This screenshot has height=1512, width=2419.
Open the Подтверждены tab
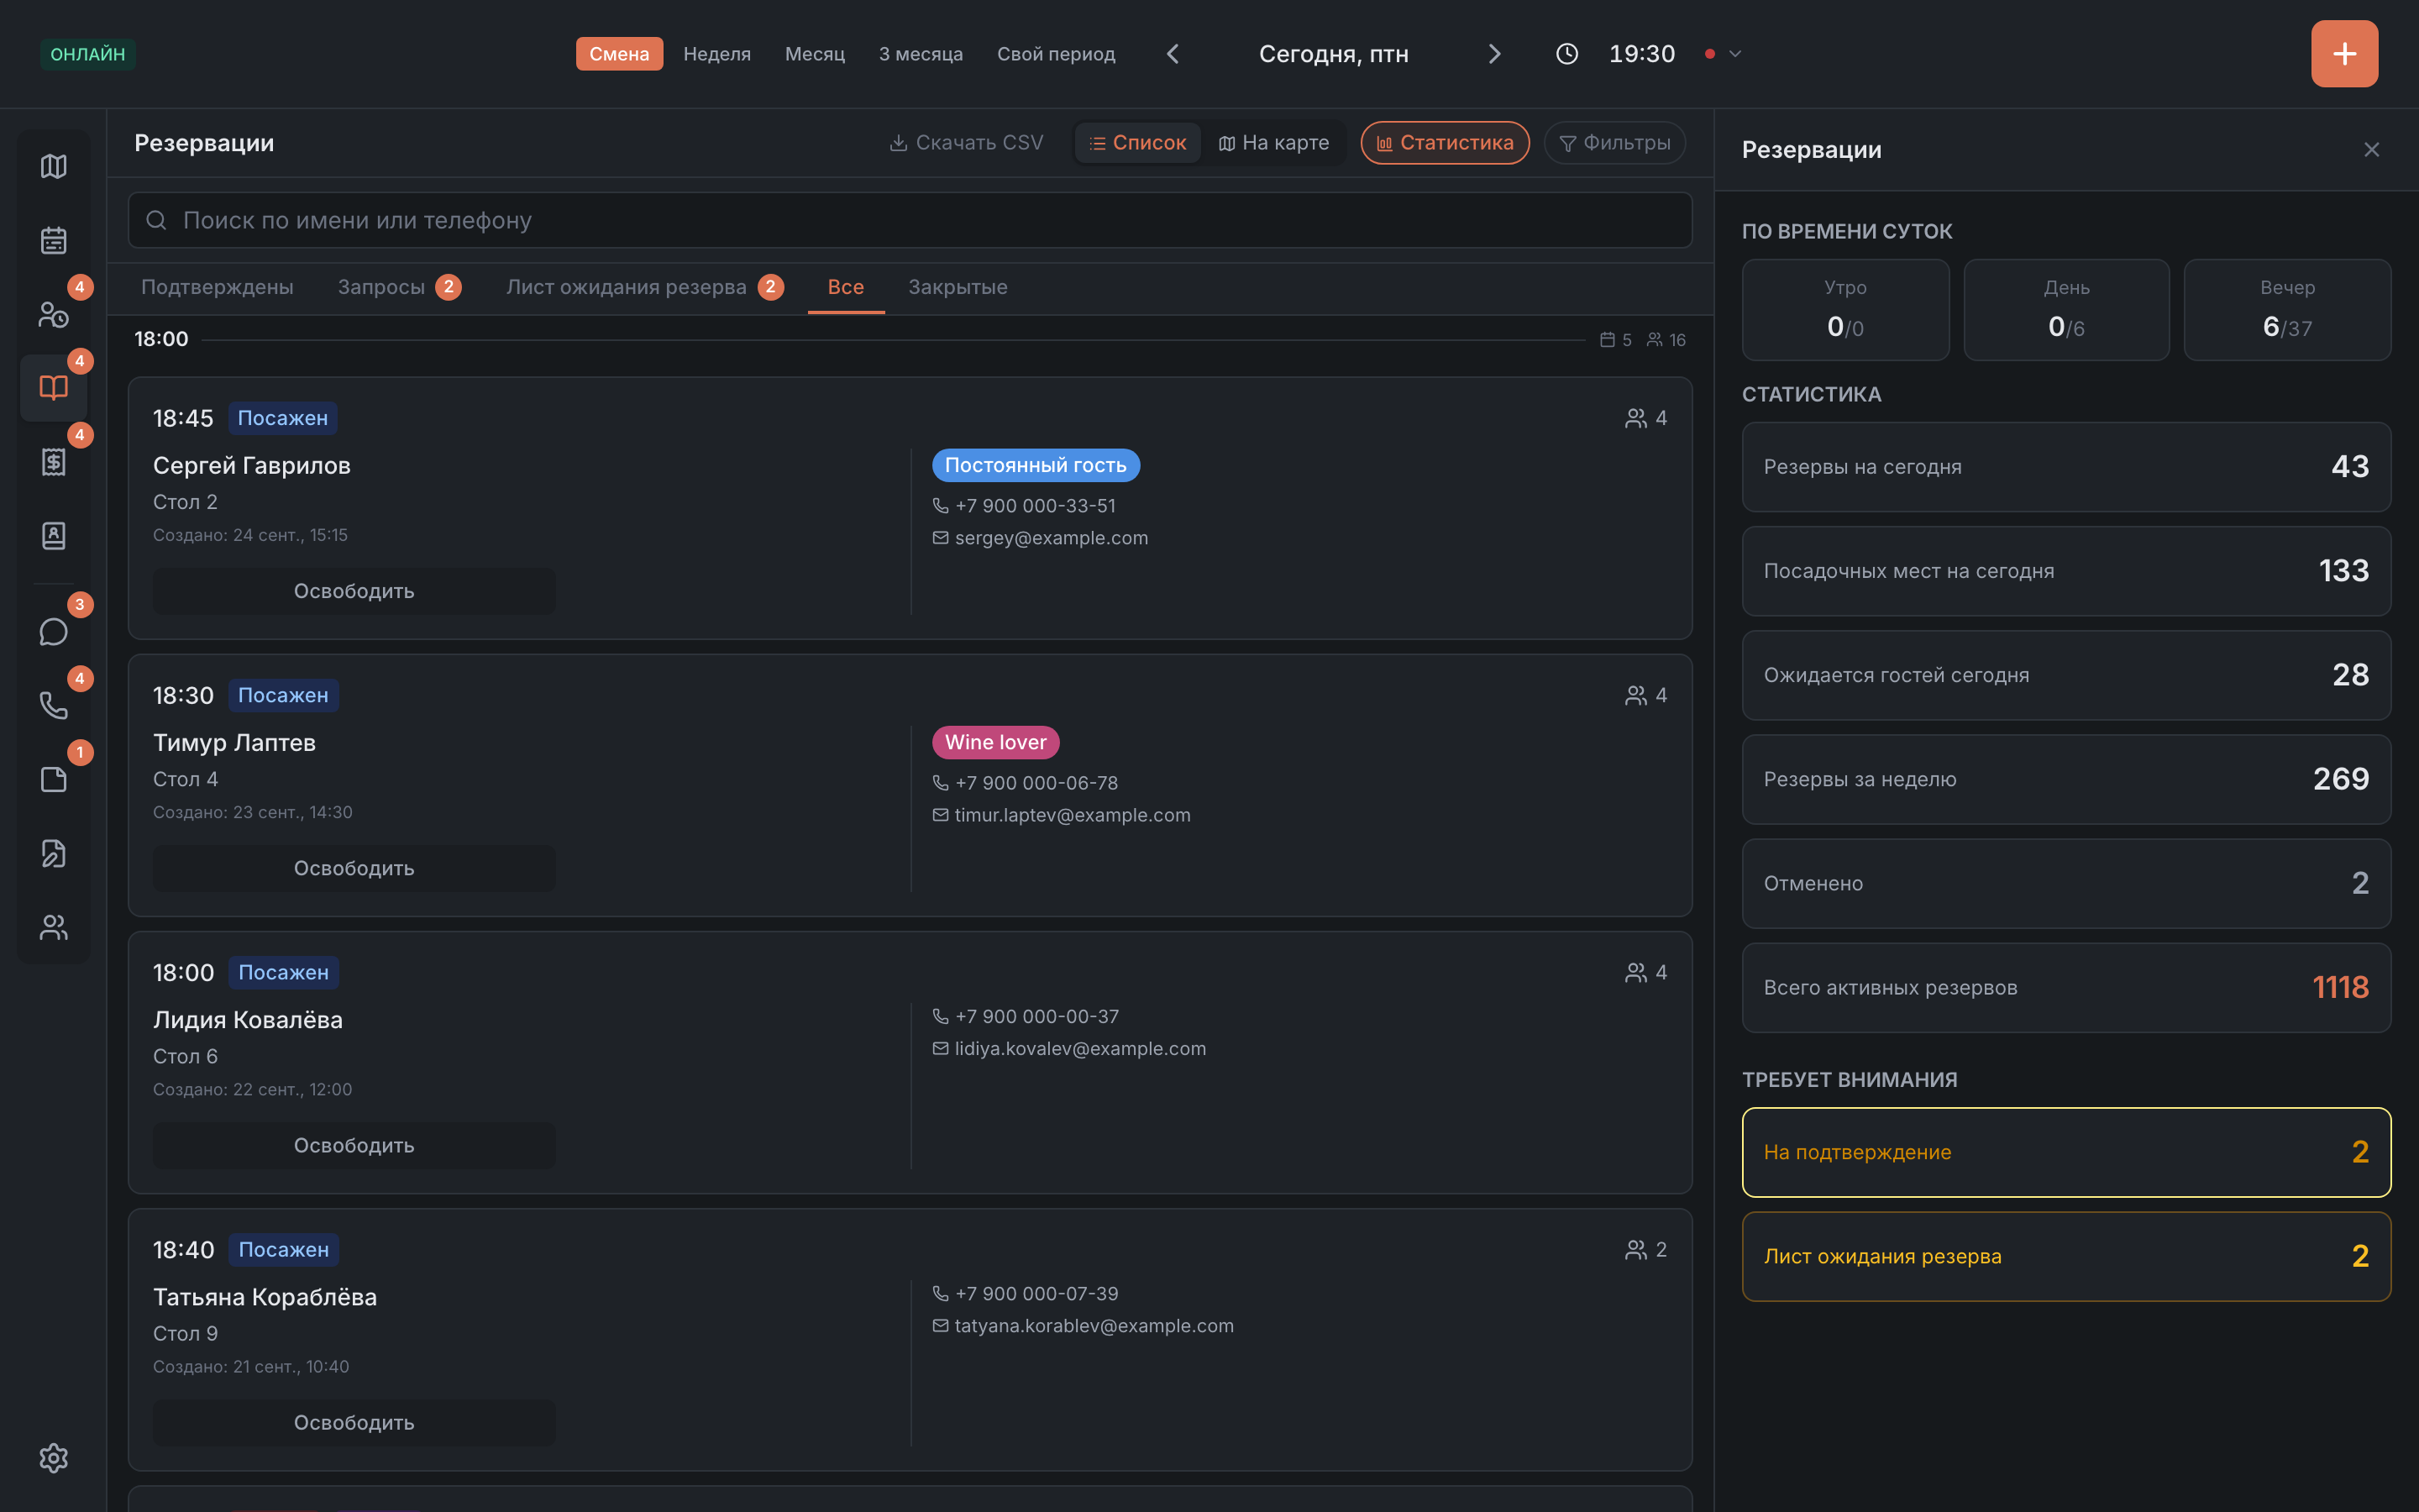coord(217,287)
